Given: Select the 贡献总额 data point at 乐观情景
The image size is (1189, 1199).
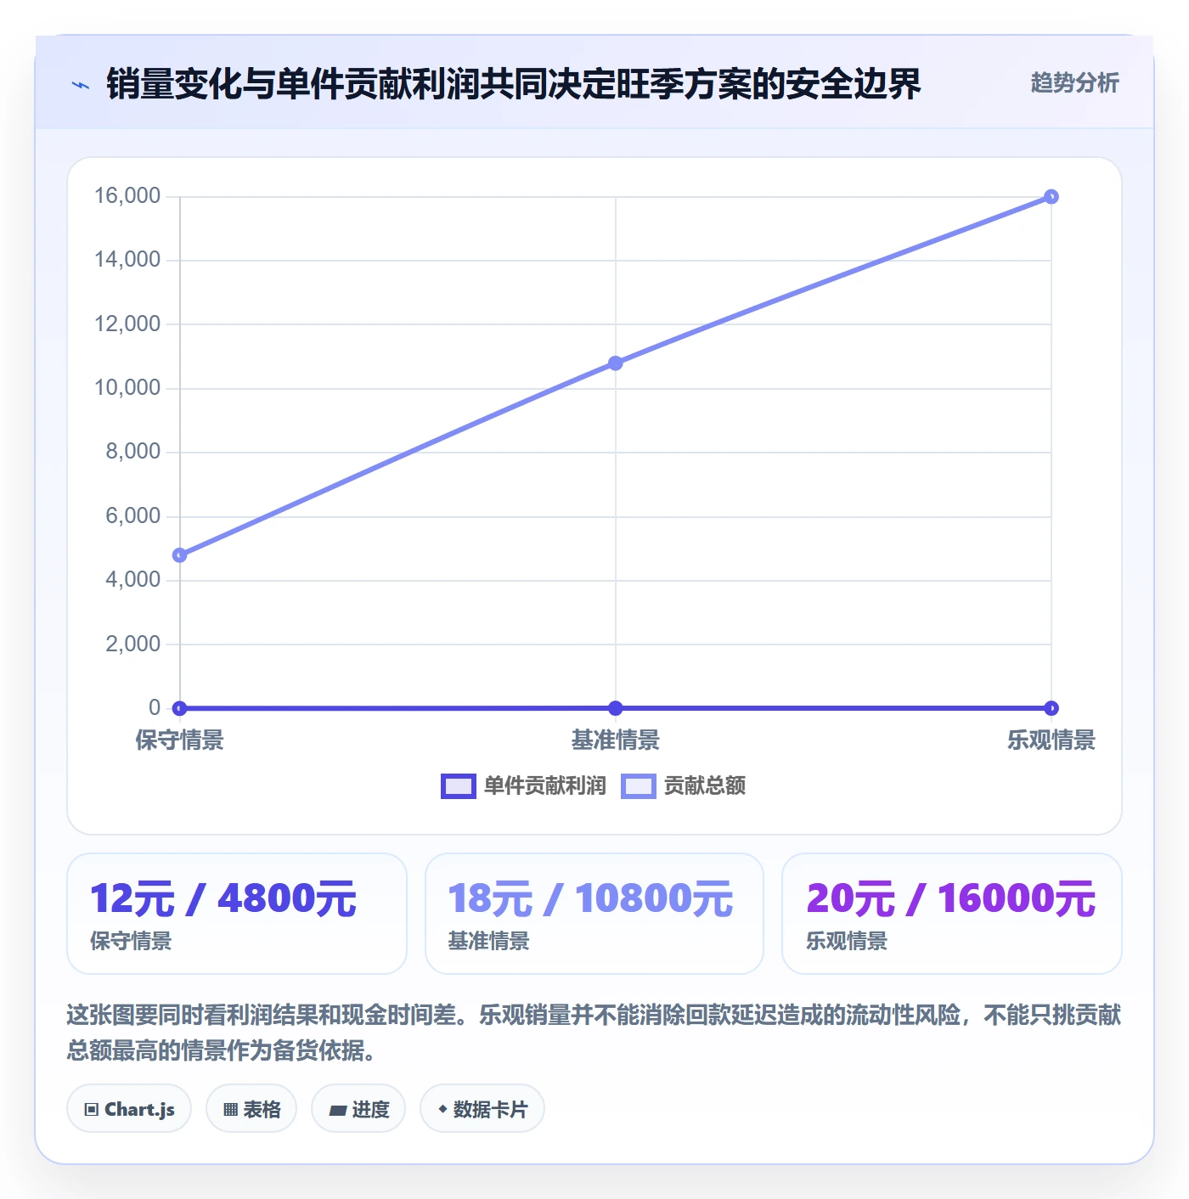Looking at the screenshot, I should [x=1051, y=197].
